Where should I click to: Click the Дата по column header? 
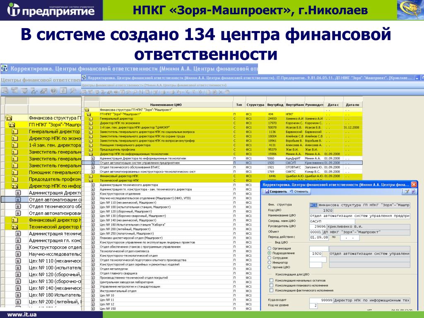(352, 105)
